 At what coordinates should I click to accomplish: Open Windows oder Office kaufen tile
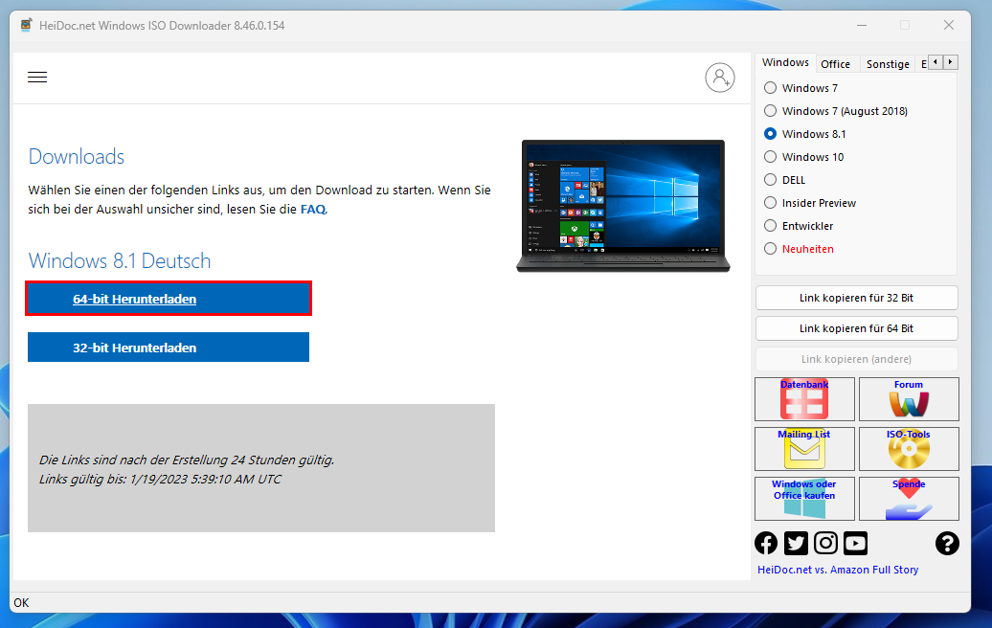[804, 499]
